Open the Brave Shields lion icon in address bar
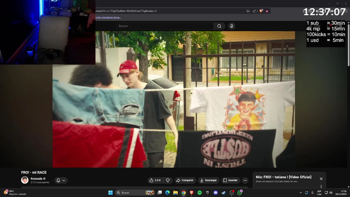This screenshot has height=197, width=350. (x=261, y=11)
